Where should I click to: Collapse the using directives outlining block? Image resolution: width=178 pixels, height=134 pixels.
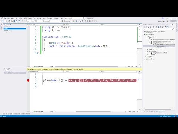coord(42,27)
